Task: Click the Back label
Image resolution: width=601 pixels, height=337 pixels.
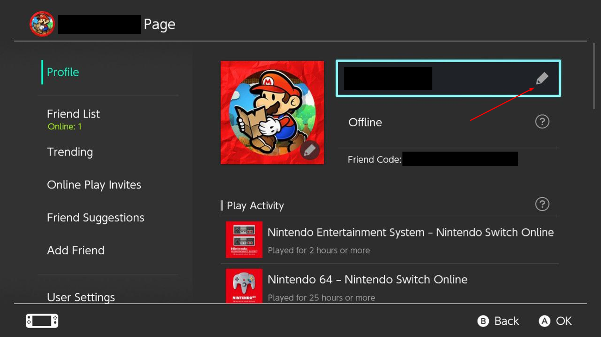Action: (506, 321)
